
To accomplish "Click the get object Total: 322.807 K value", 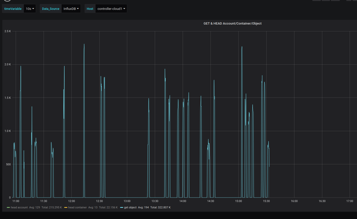I will click(x=160, y=208).
